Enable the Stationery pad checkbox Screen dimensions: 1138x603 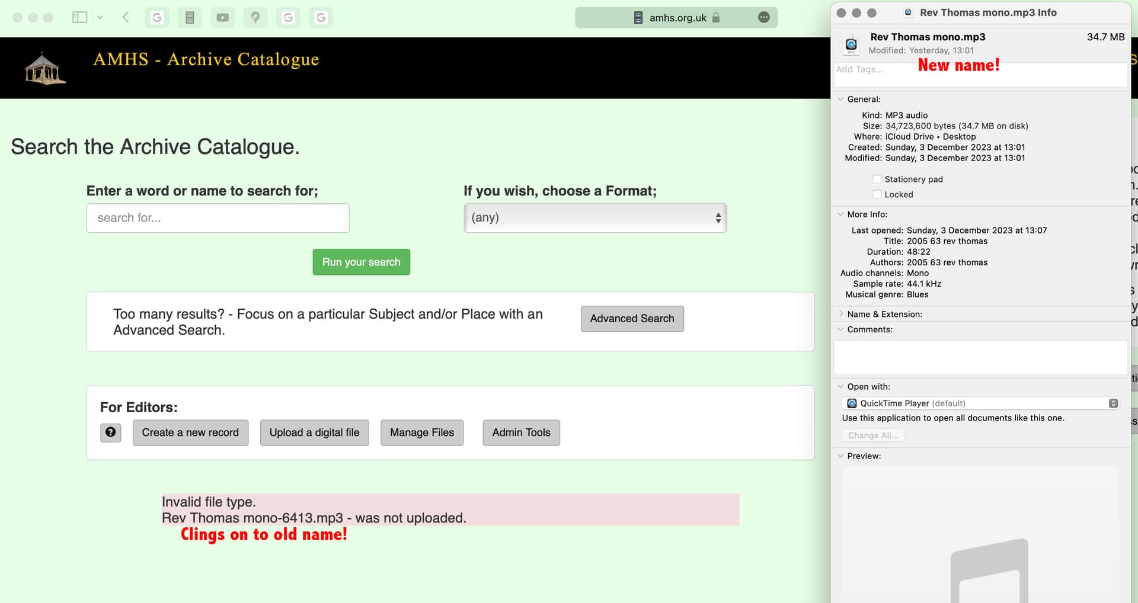(x=877, y=179)
